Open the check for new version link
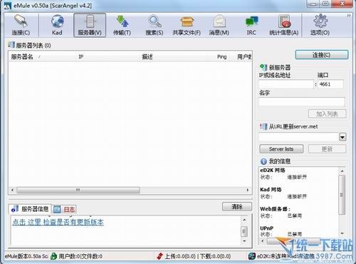The width and height of the screenshot is (356, 264). pyautogui.click(x=58, y=222)
